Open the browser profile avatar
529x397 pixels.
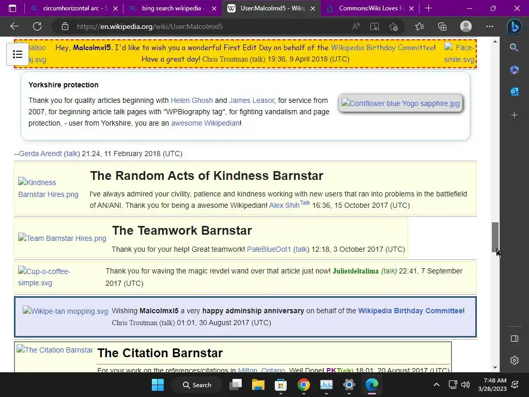[466, 26]
